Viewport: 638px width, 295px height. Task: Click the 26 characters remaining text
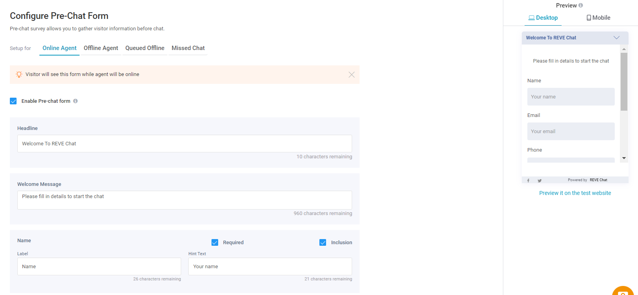point(157,279)
